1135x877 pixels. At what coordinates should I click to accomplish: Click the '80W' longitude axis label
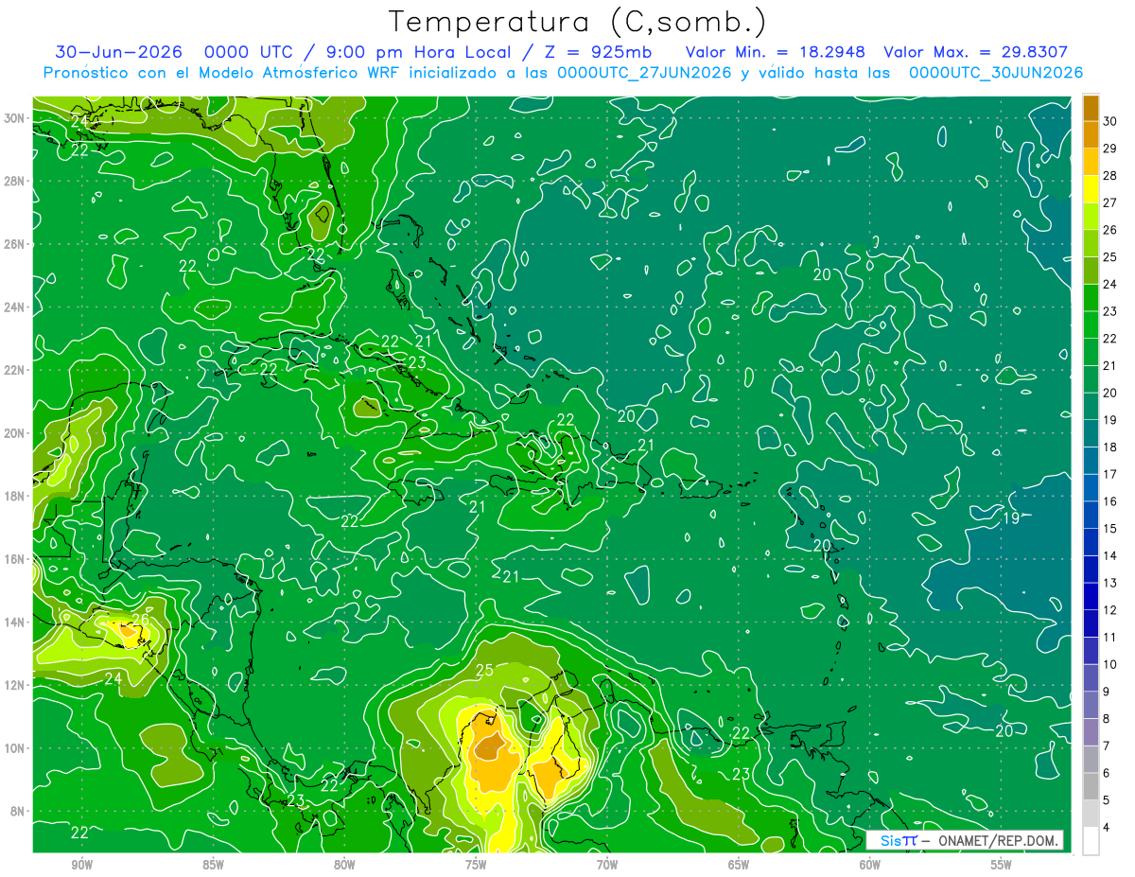[344, 865]
